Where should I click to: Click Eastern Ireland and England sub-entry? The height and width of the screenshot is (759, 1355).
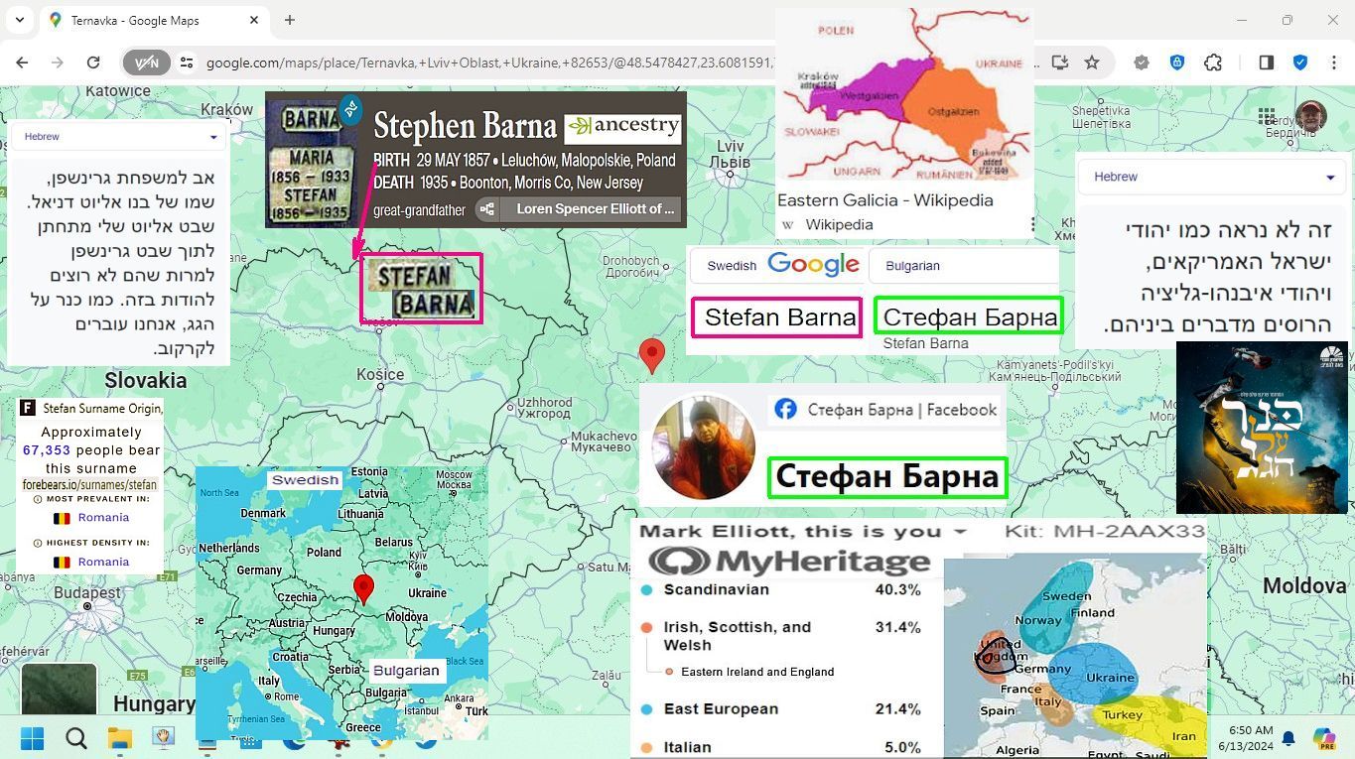click(757, 672)
